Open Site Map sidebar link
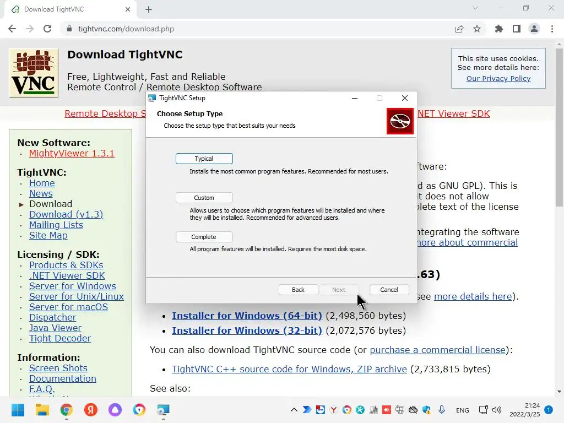 pyautogui.click(x=48, y=235)
